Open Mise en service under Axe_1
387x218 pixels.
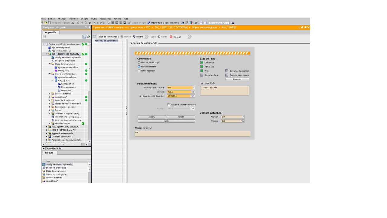point(68,87)
